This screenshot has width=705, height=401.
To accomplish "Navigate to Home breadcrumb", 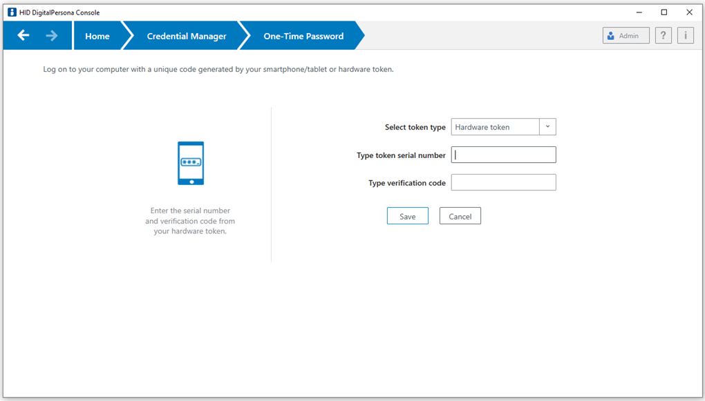I will click(97, 37).
